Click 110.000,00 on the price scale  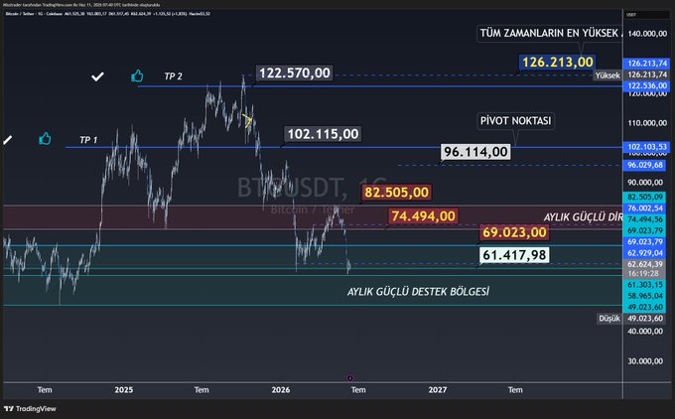[647, 123]
